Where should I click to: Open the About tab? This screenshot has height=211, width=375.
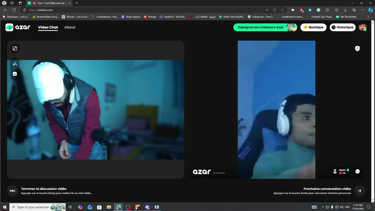tap(70, 27)
